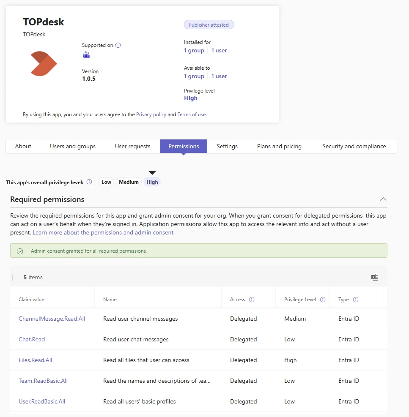
Task: Click the Medium privilege level pill
Action: click(129, 182)
